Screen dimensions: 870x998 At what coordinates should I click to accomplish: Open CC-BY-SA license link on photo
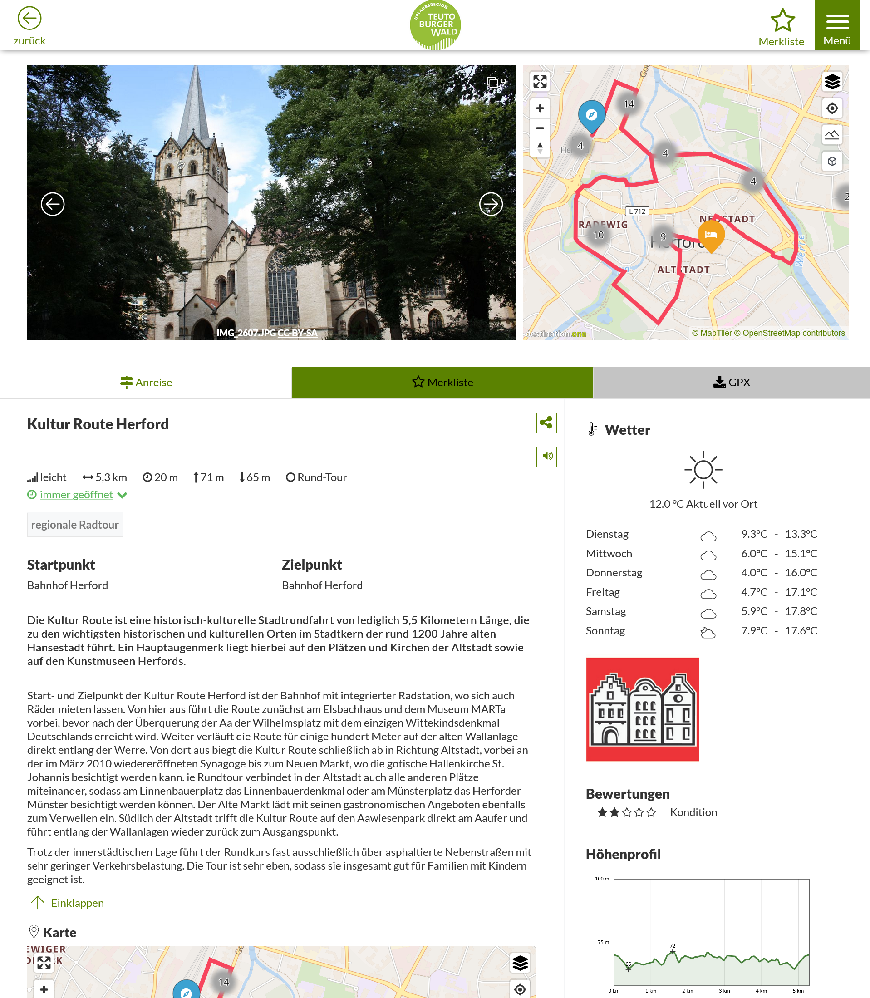297,333
